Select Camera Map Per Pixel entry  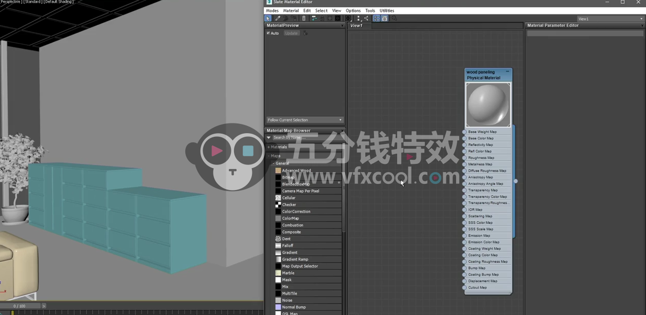click(x=308, y=191)
